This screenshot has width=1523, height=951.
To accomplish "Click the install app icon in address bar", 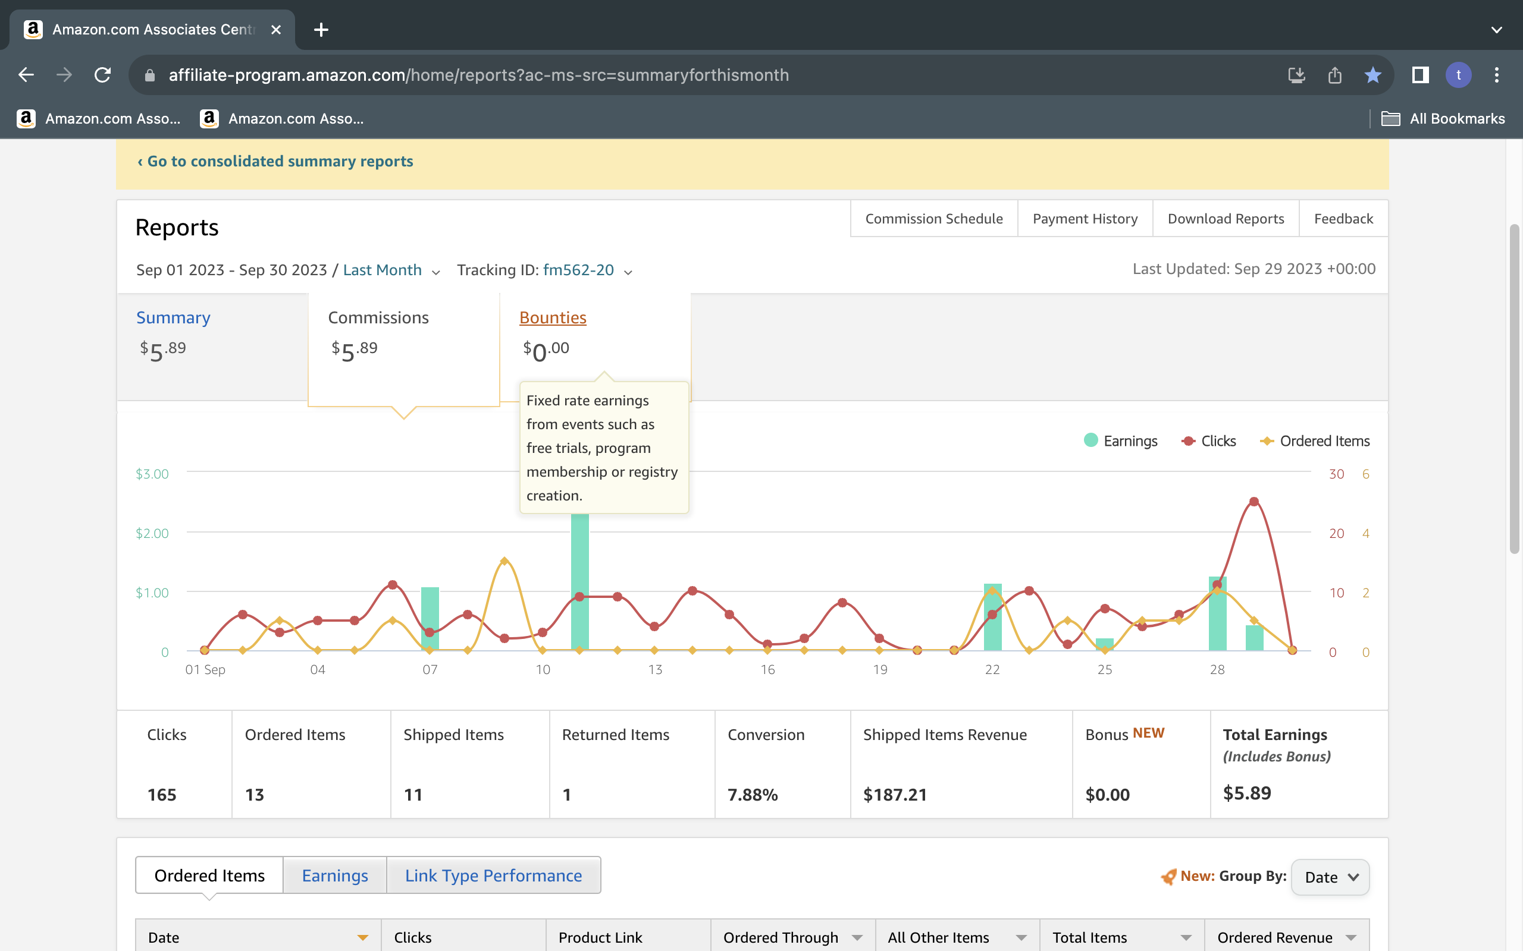I will tap(1296, 75).
